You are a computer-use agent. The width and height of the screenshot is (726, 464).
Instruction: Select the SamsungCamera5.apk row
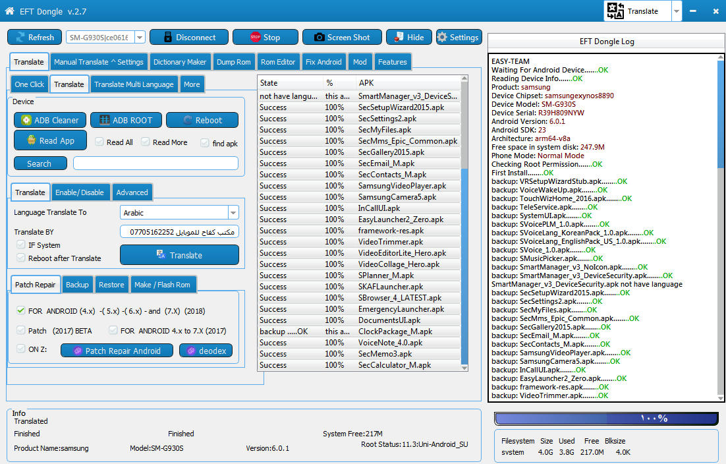tap(359, 197)
